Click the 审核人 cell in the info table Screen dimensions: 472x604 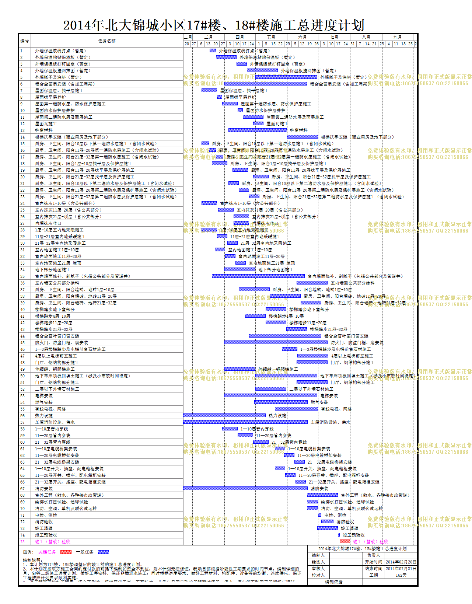318,569
